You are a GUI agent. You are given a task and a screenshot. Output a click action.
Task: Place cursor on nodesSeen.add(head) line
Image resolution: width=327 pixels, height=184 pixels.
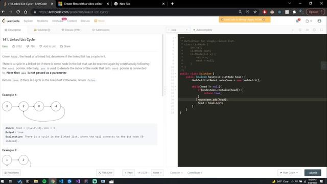213,100
